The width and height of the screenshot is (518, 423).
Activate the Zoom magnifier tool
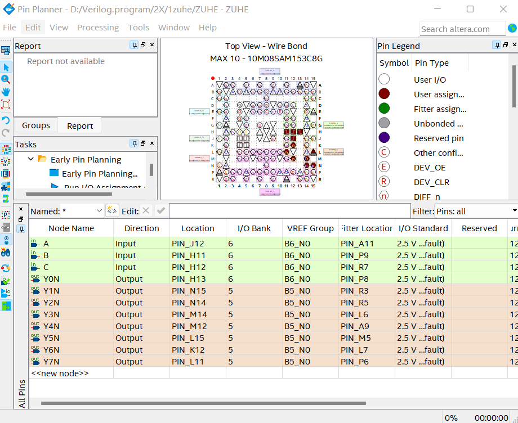pos(6,79)
